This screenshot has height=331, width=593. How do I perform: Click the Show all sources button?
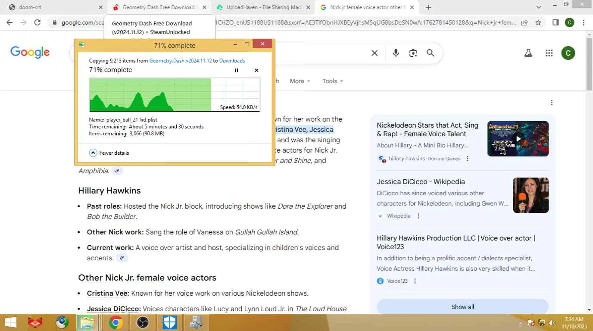tap(462, 307)
